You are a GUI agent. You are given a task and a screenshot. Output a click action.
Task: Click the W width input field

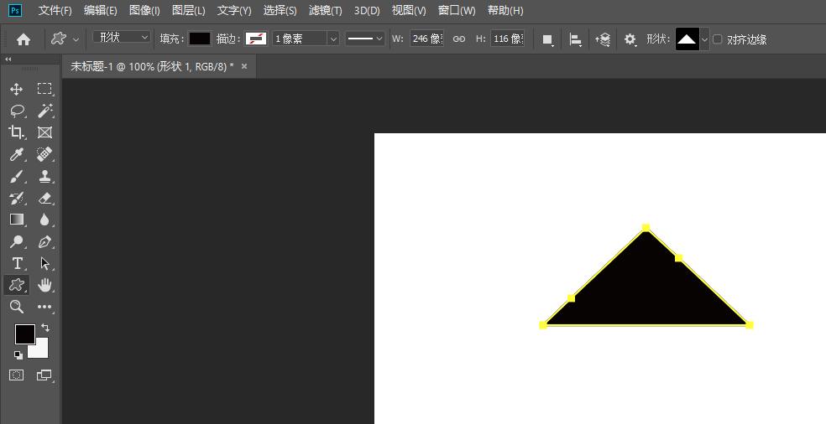426,39
